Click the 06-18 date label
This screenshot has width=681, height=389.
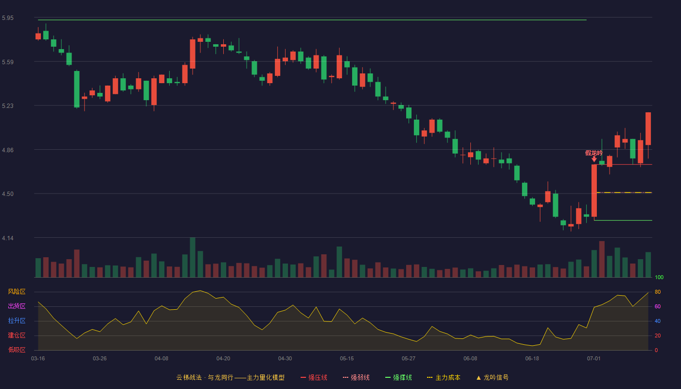532,358
